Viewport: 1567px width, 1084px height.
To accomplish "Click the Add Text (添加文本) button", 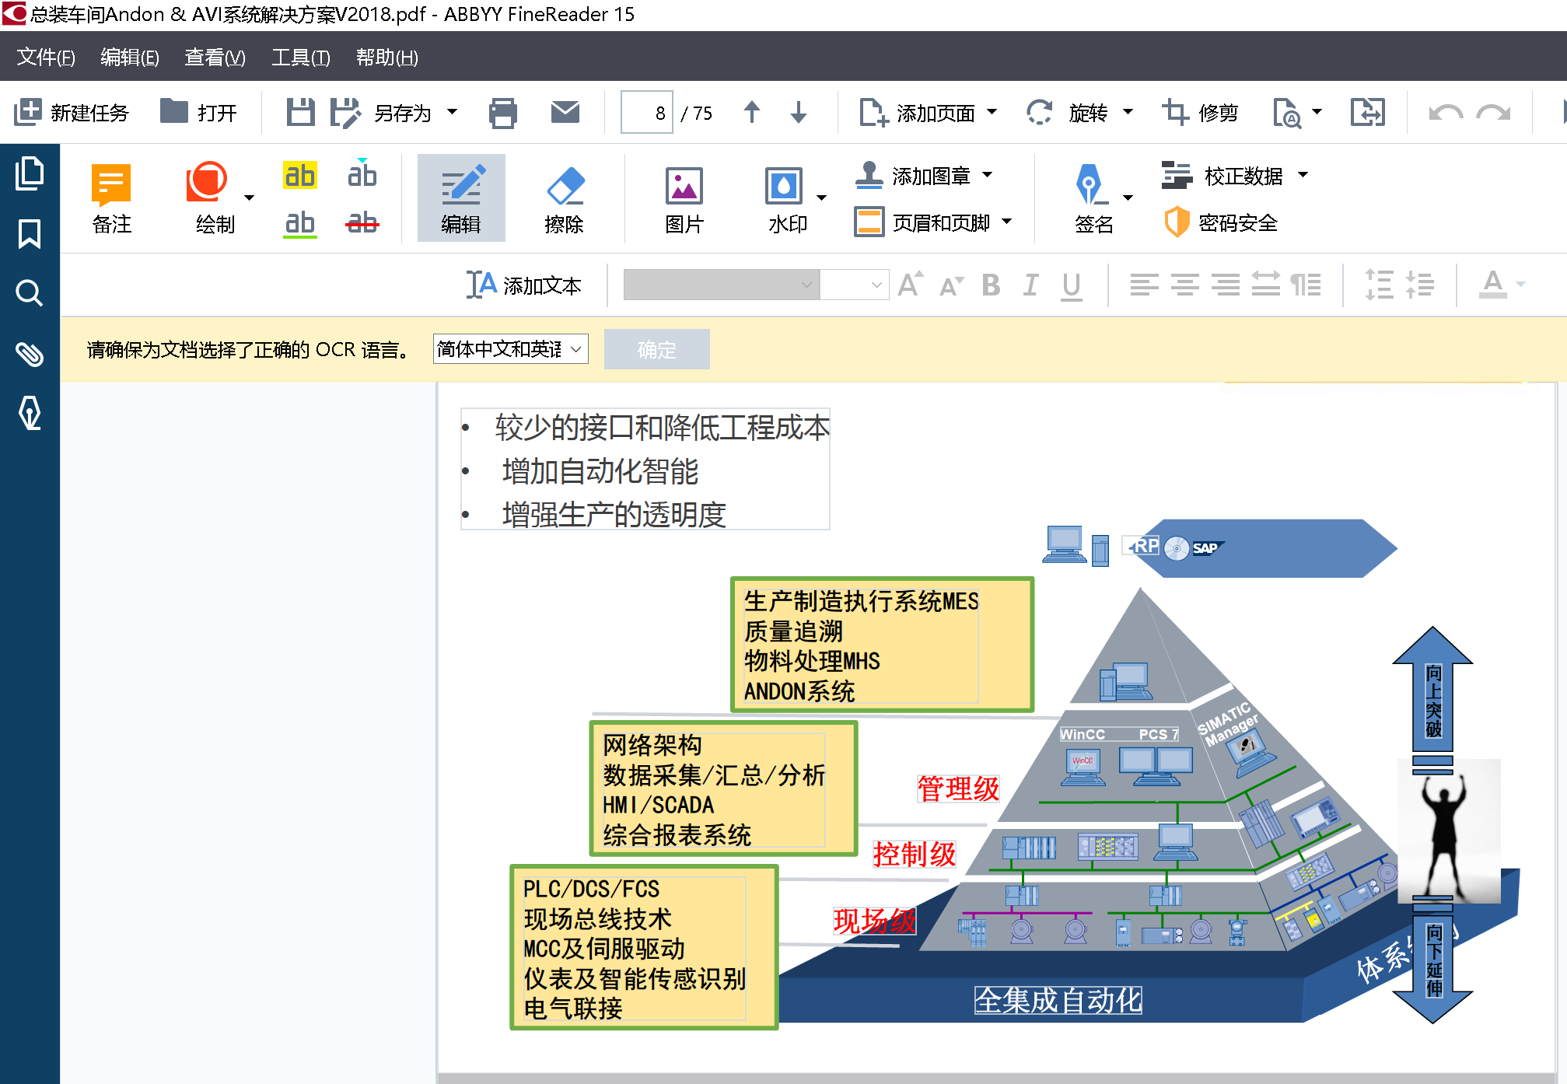I will coord(524,285).
